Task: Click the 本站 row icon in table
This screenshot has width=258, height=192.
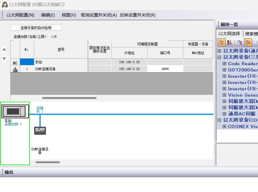Action: click(x=15, y=62)
